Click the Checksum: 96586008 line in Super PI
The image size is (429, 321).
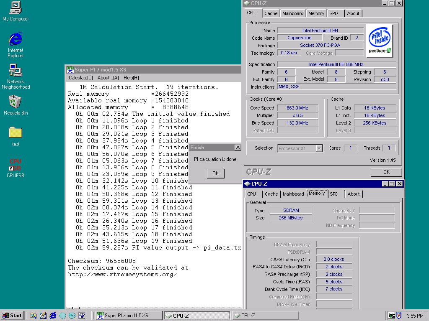click(102, 261)
